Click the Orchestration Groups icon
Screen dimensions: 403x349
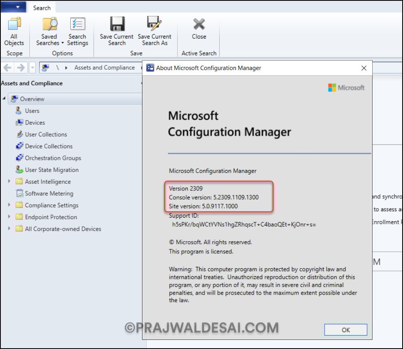[20, 158]
